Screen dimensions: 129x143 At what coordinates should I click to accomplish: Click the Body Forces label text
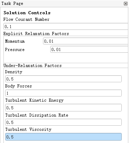[x=18, y=86]
